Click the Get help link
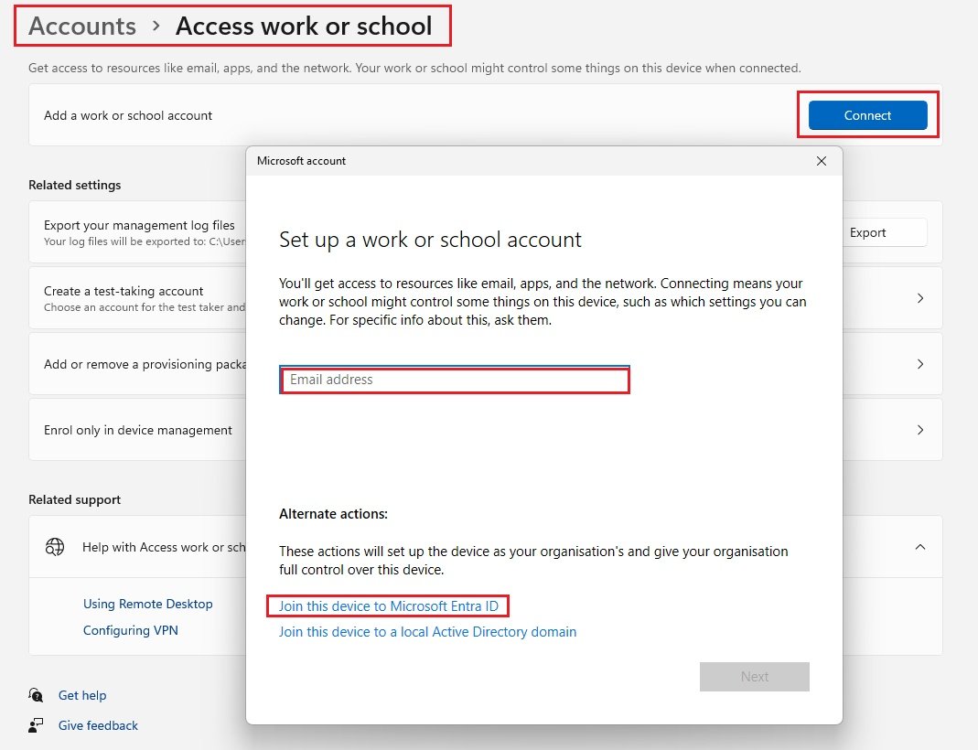Viewport: 978px width, 750px height. (82, 695)
